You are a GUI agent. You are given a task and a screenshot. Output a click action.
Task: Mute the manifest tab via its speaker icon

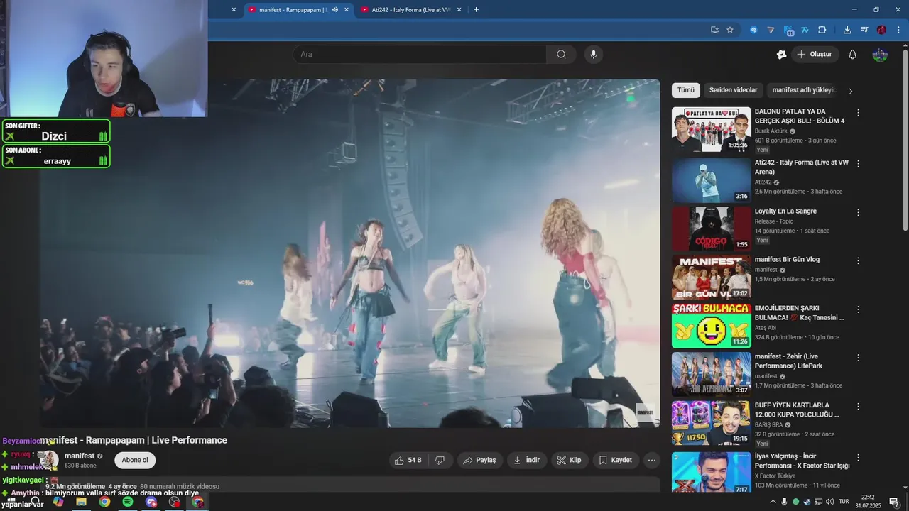pos(334,10)
